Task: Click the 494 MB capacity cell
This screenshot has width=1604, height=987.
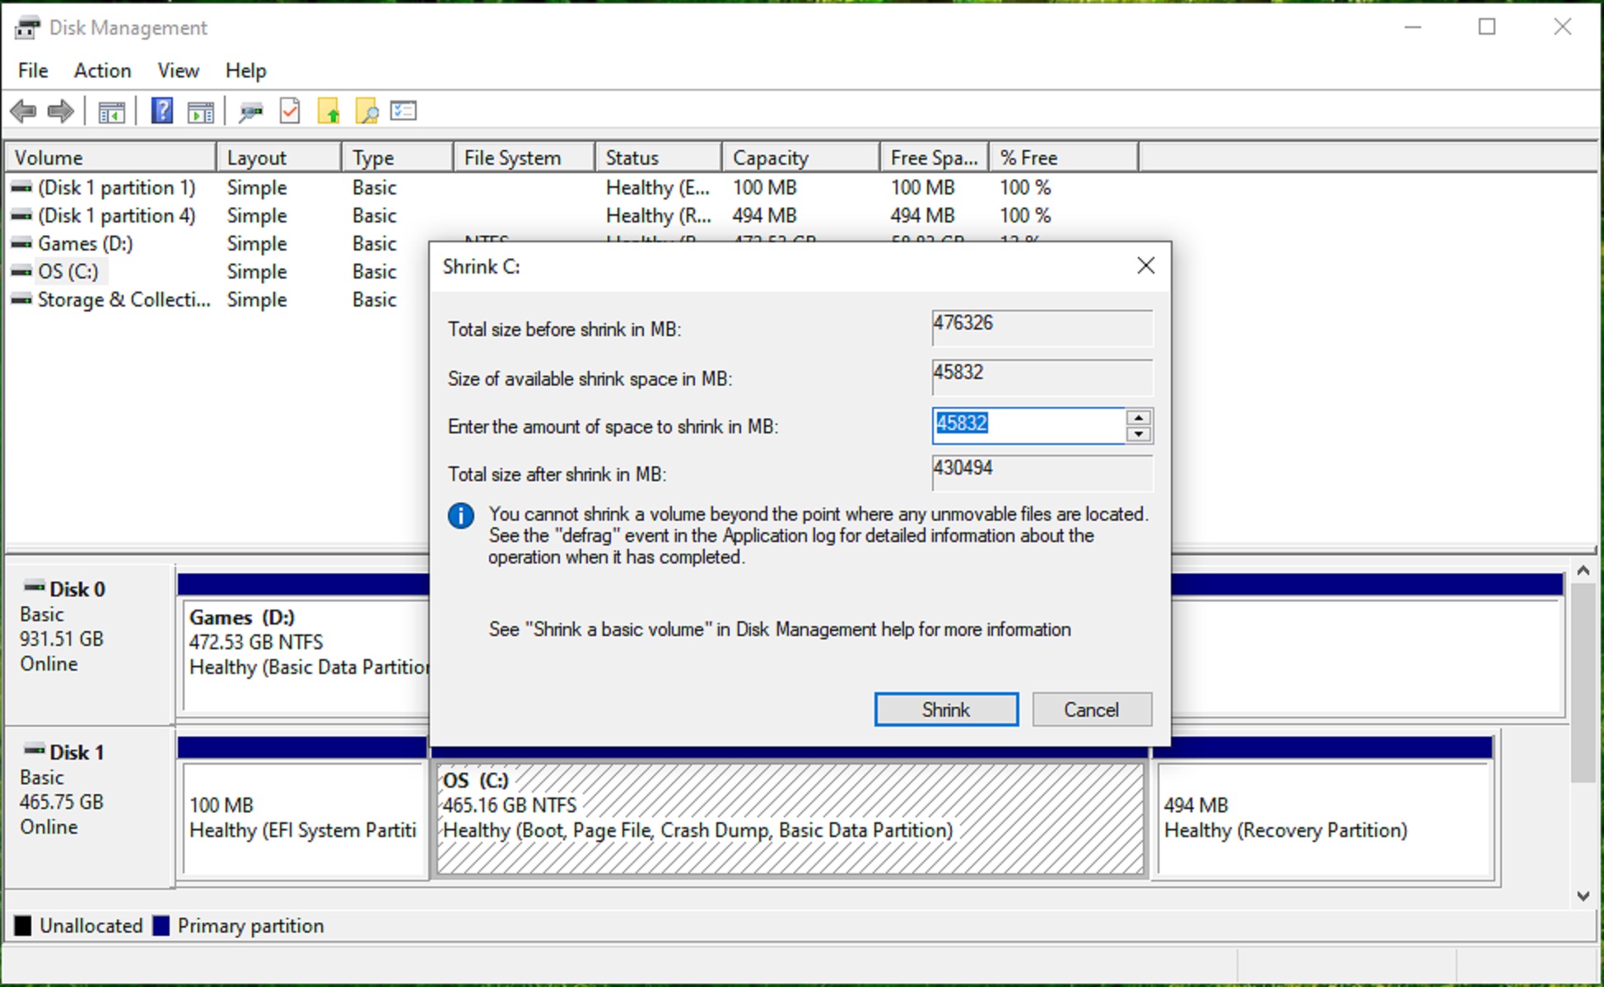Action: (x=765, y=216)
